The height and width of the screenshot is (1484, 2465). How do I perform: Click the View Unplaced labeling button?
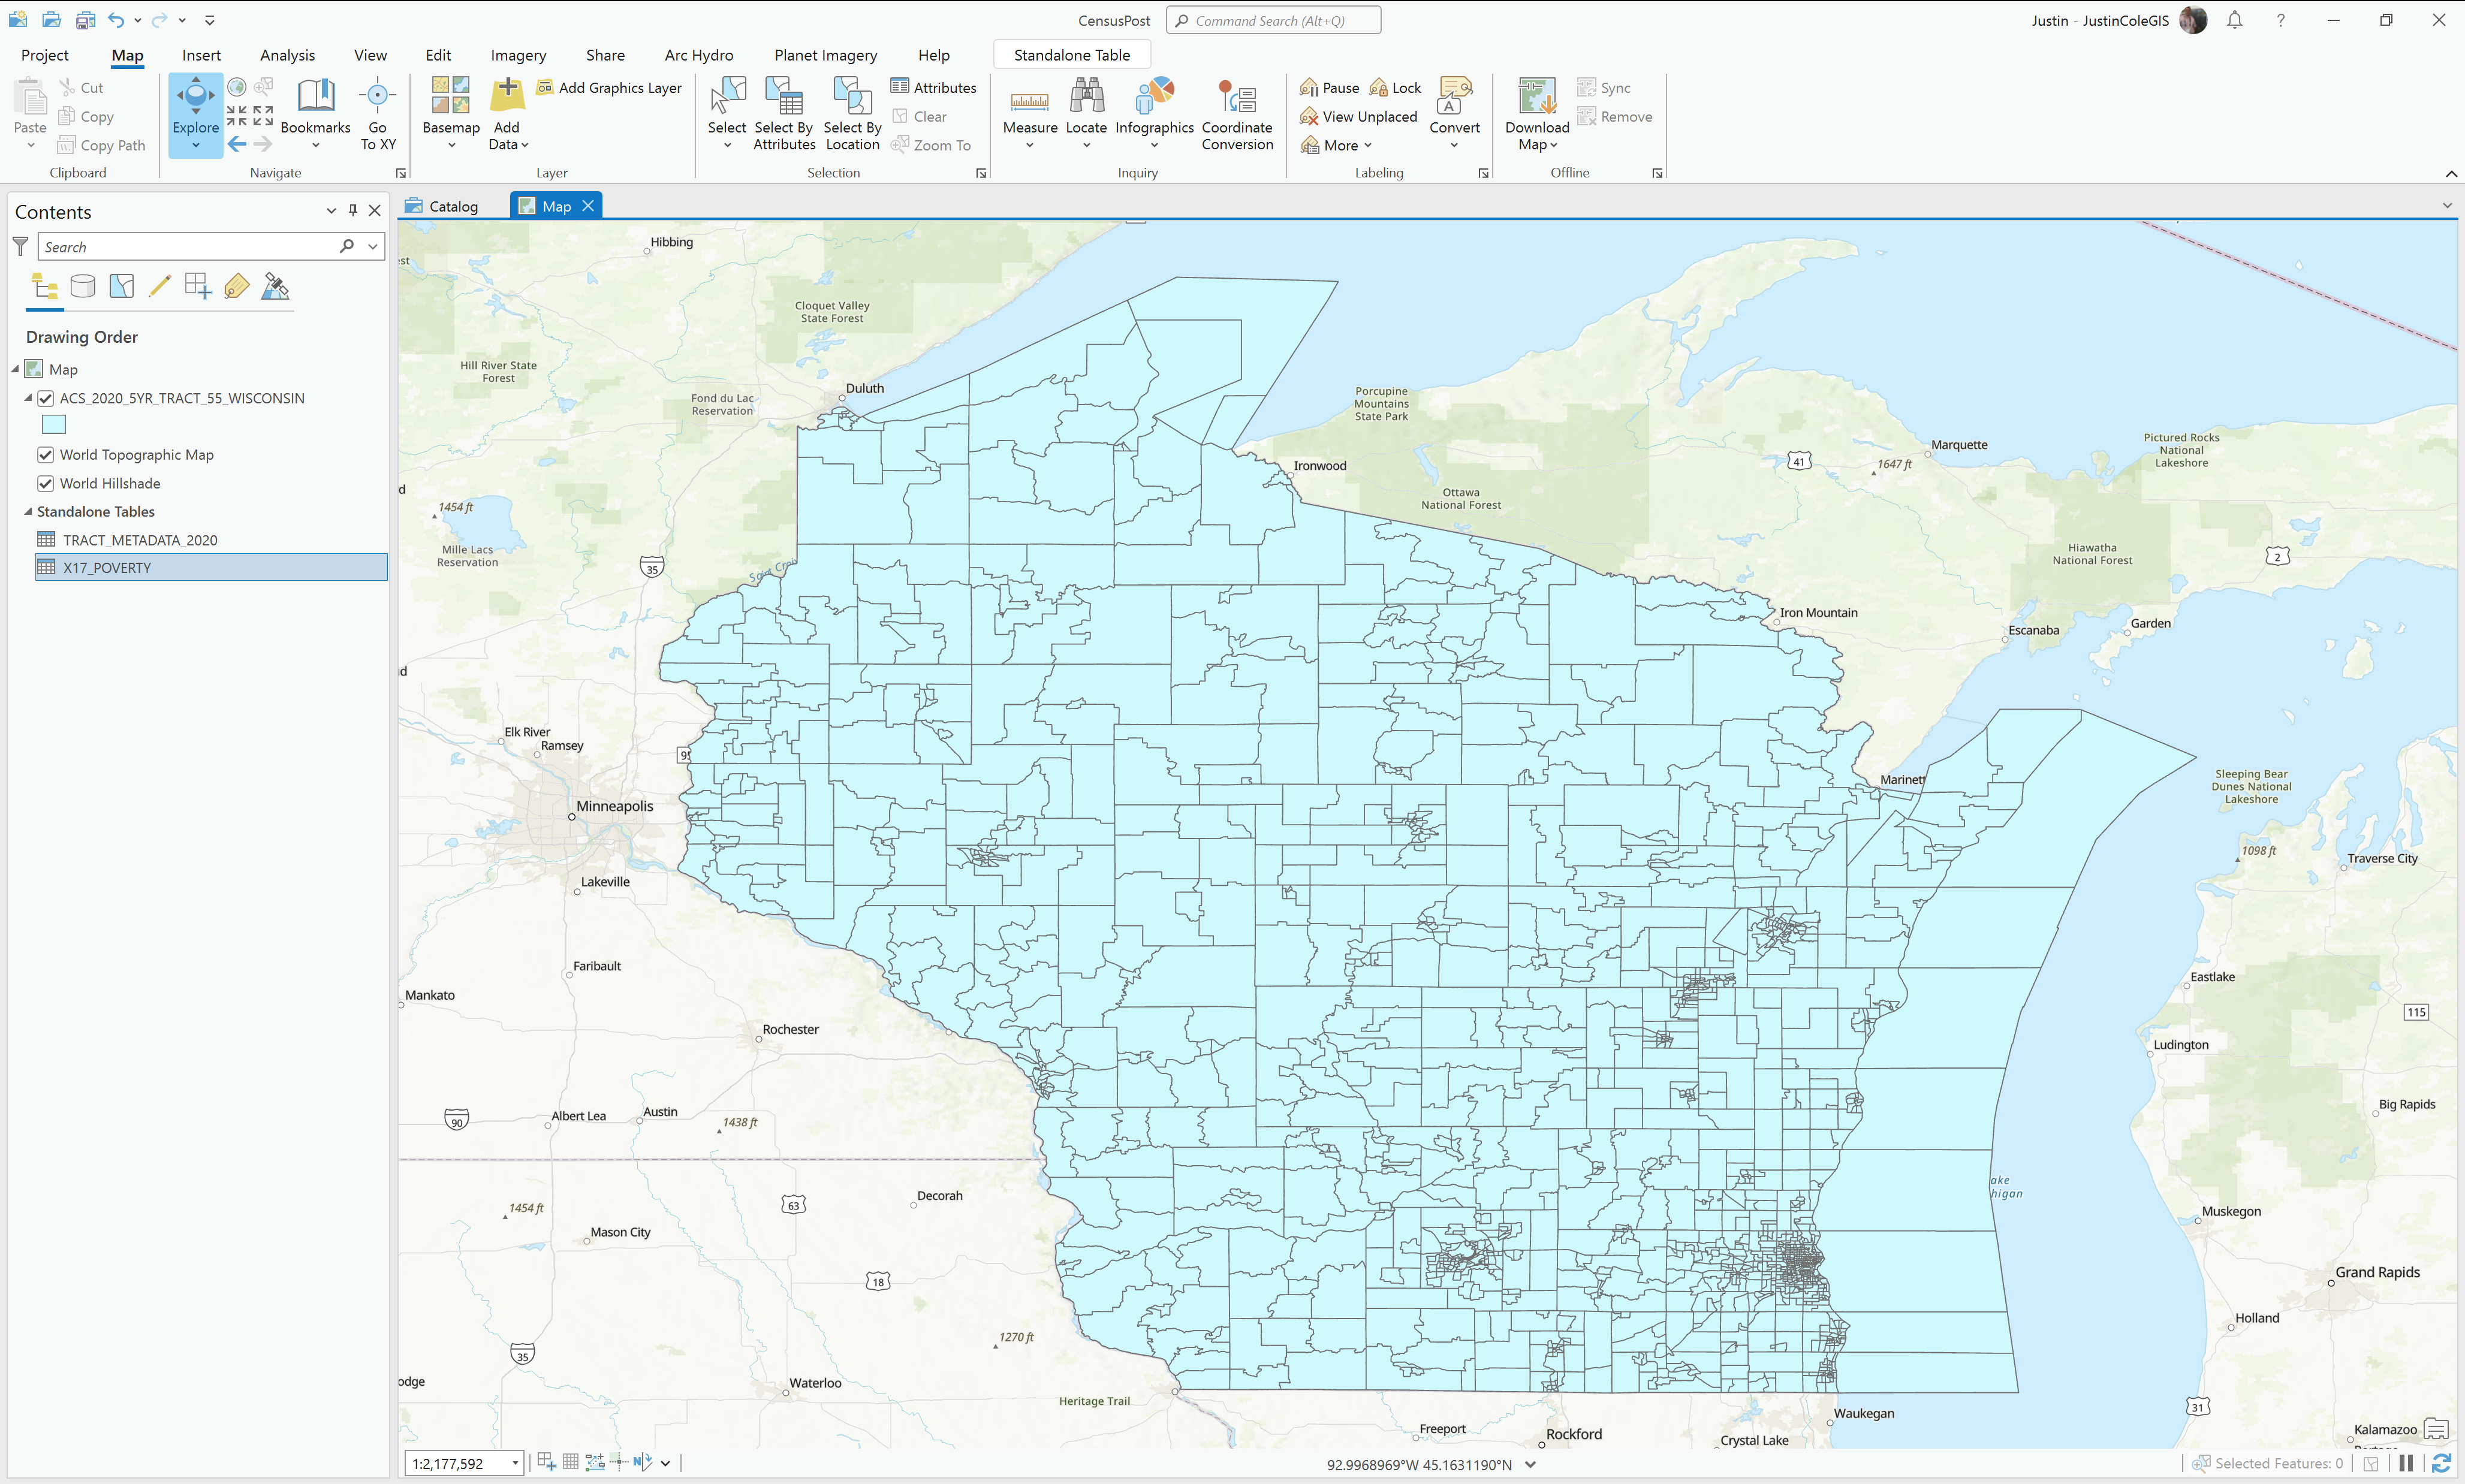pos(1358,117)
